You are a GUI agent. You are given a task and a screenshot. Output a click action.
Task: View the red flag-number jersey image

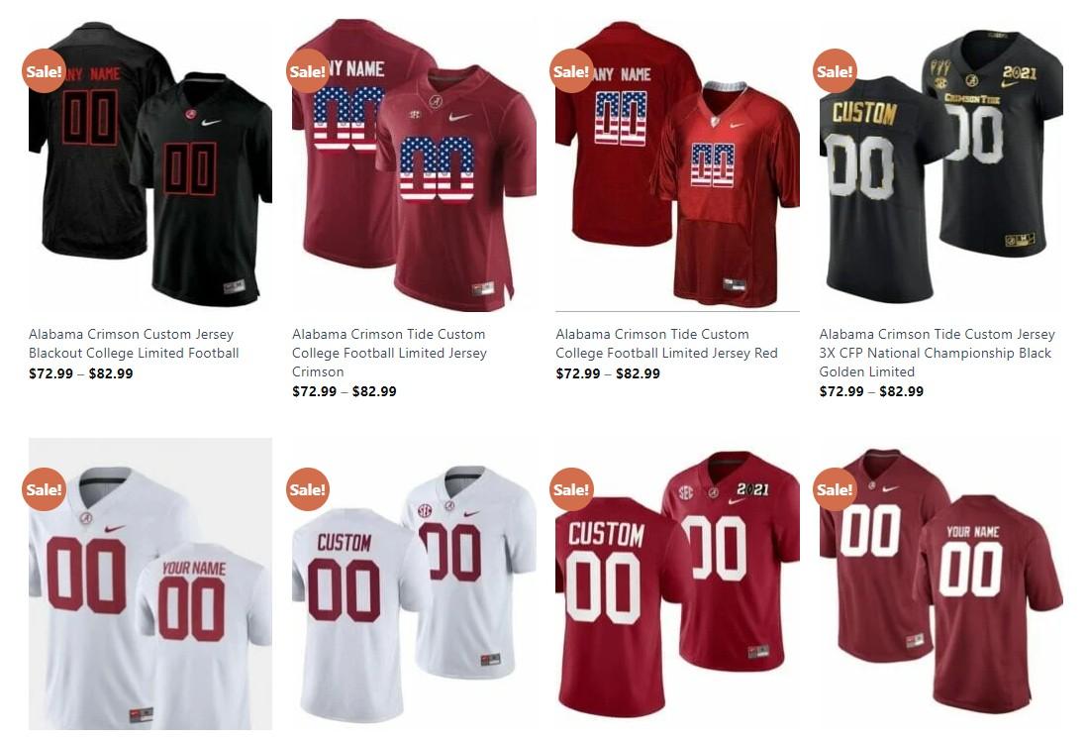[x=677, y=165]
